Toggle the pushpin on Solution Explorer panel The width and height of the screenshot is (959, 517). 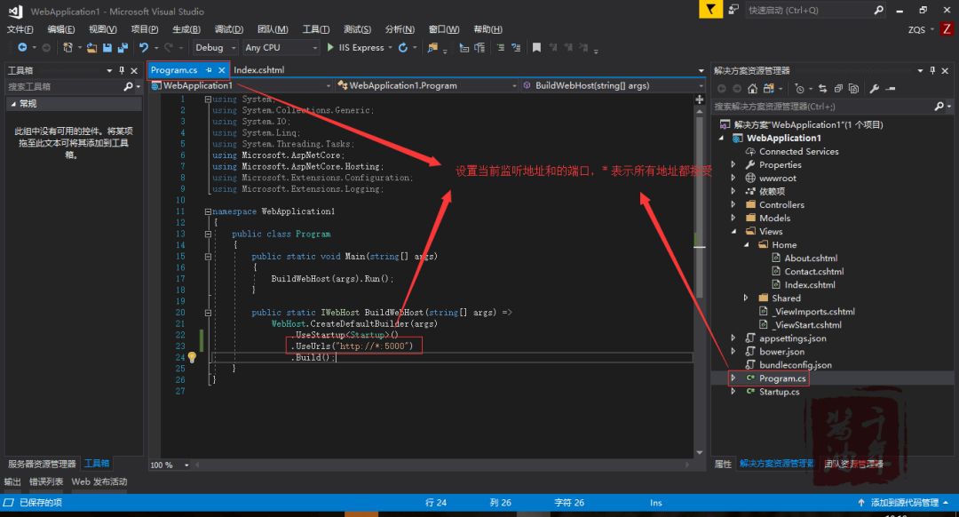932,71
